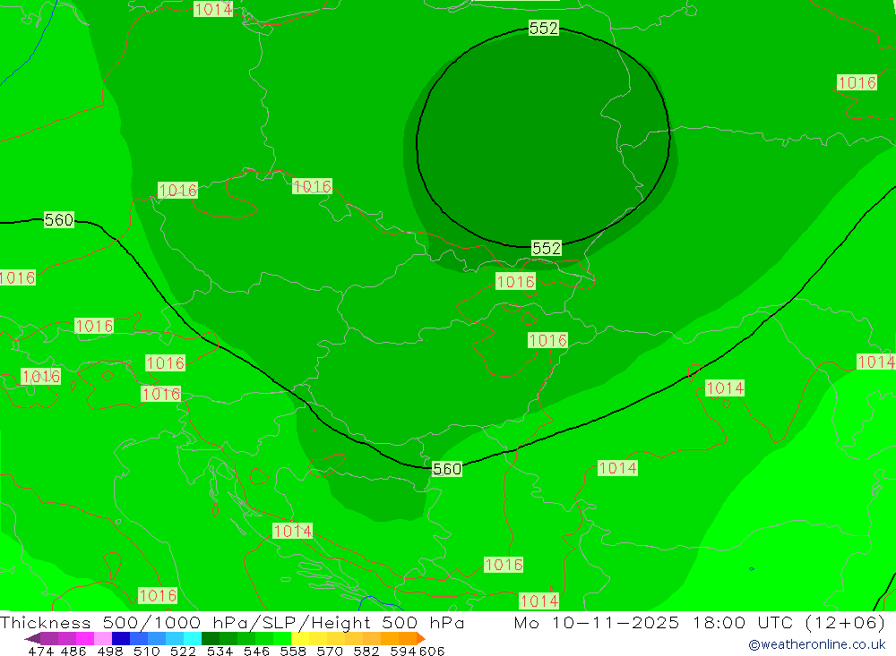896x656 pixels.
Task: Click the 1014 isobar label at map top
Action: (x=213, y=9)
